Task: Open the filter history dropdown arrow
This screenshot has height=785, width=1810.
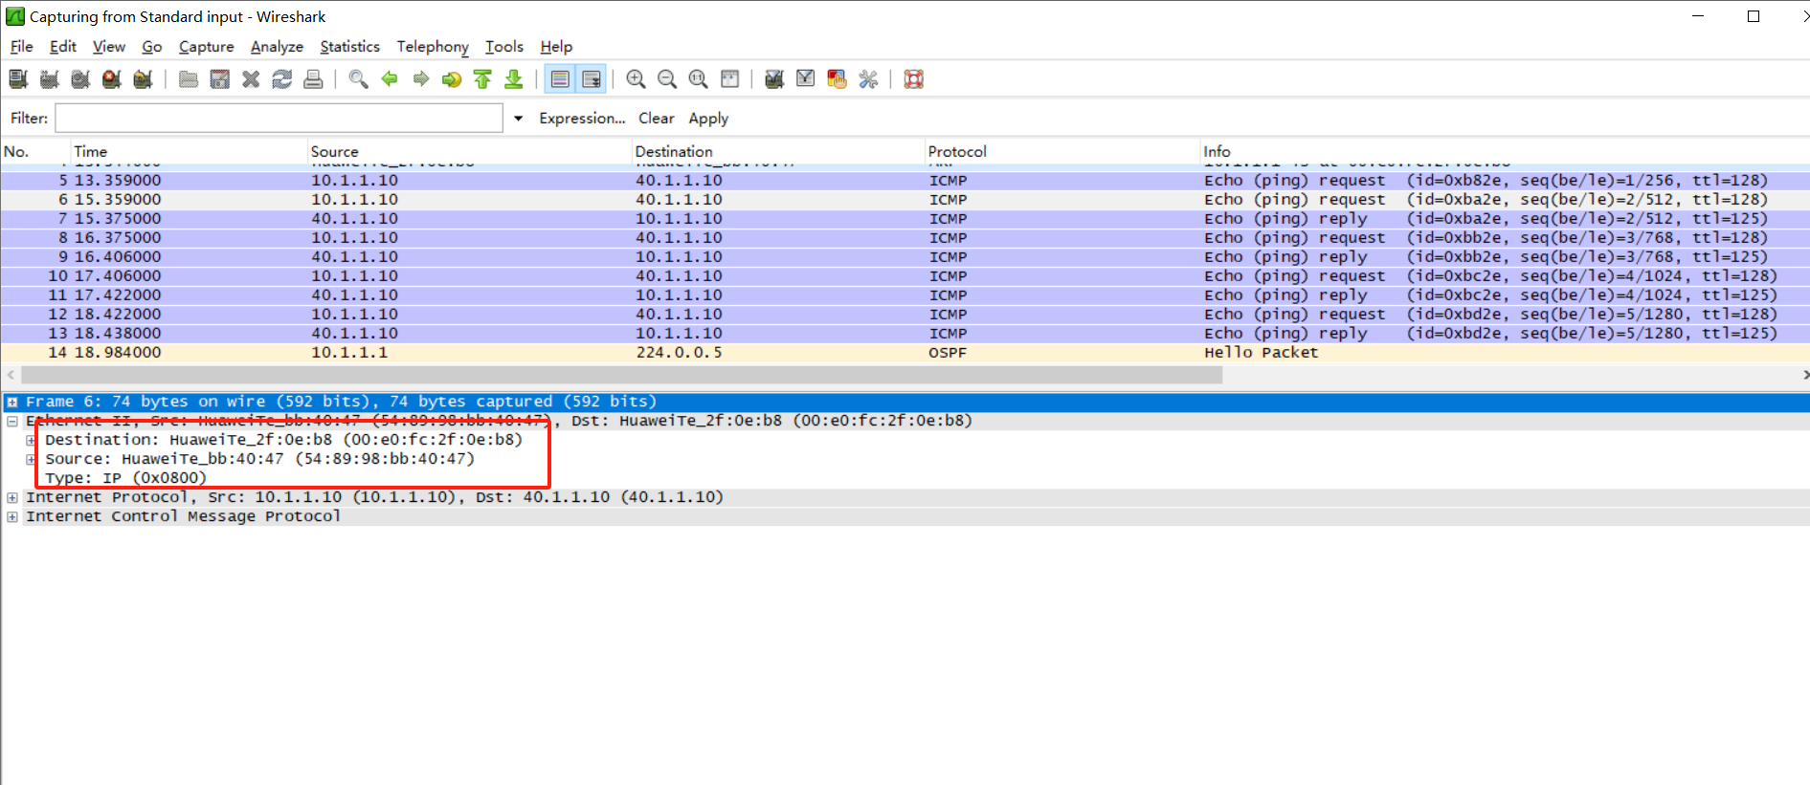Action: pyautogui.click(x=519, y=119)
